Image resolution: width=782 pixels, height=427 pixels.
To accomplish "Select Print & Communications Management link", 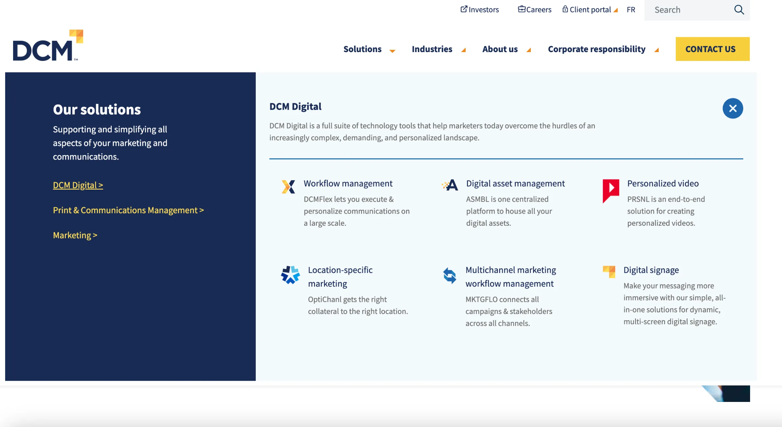I will click(128, 210).
